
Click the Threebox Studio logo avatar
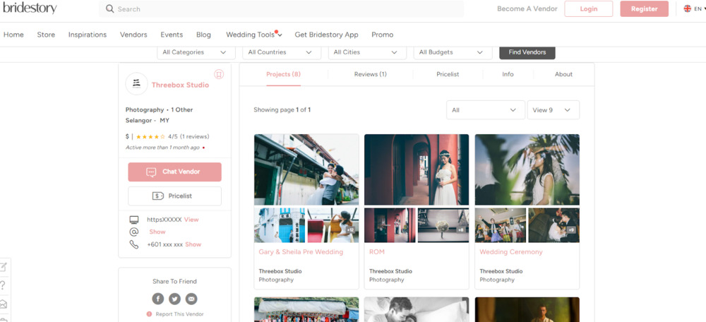pos(136,84)
